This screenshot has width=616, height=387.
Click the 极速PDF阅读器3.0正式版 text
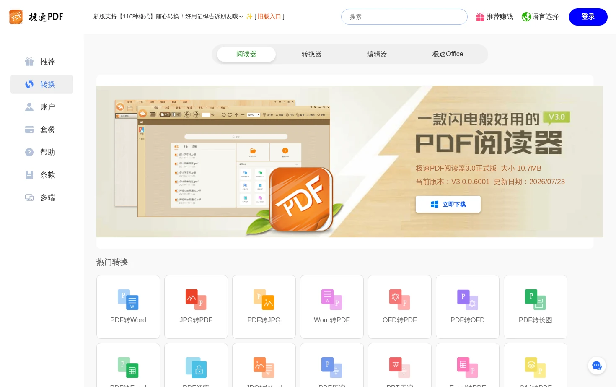pyautogui.click(x=456, y=168)
